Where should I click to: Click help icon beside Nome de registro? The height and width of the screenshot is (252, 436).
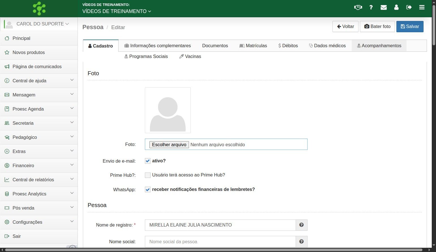click(x=301, y=225)
